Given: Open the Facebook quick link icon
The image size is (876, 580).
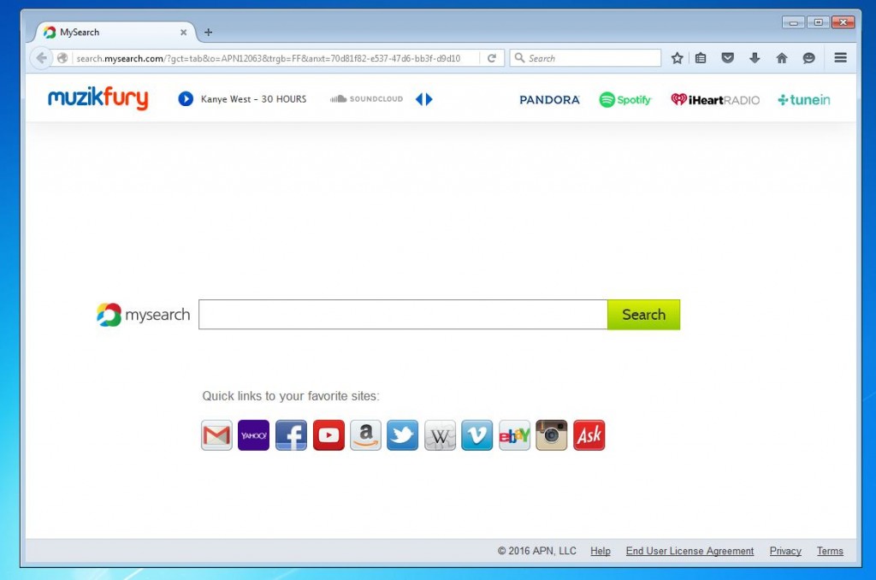Looking at the screenshot, I should coord(291,435).
